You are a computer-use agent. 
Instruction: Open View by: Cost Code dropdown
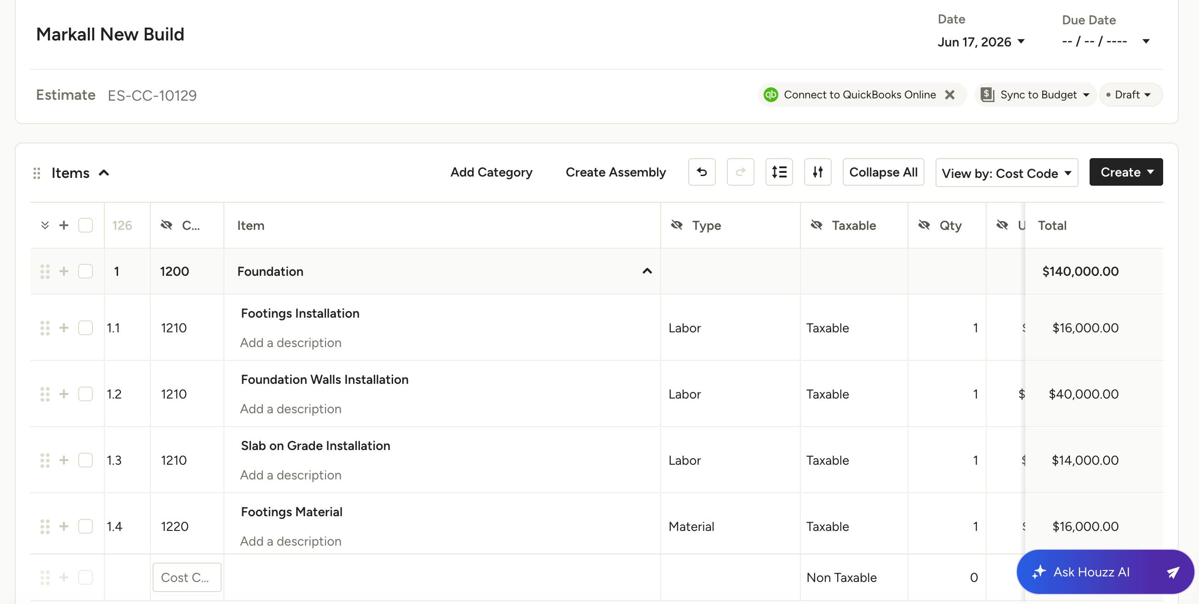1007,173
